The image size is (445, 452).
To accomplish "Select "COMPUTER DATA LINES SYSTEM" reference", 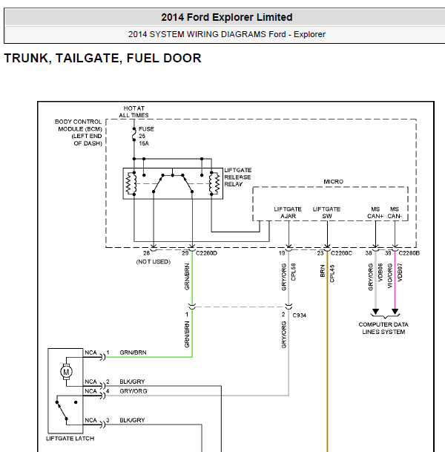I will coord(383,328).
